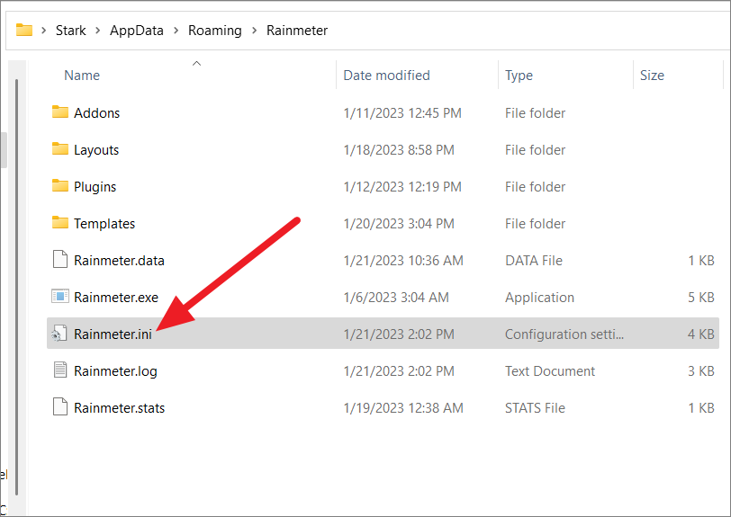This screenshot has height=517, width=731.
Task: Click the Rainmeter breadcrumb segment
Action: click(x=297, y=31)
